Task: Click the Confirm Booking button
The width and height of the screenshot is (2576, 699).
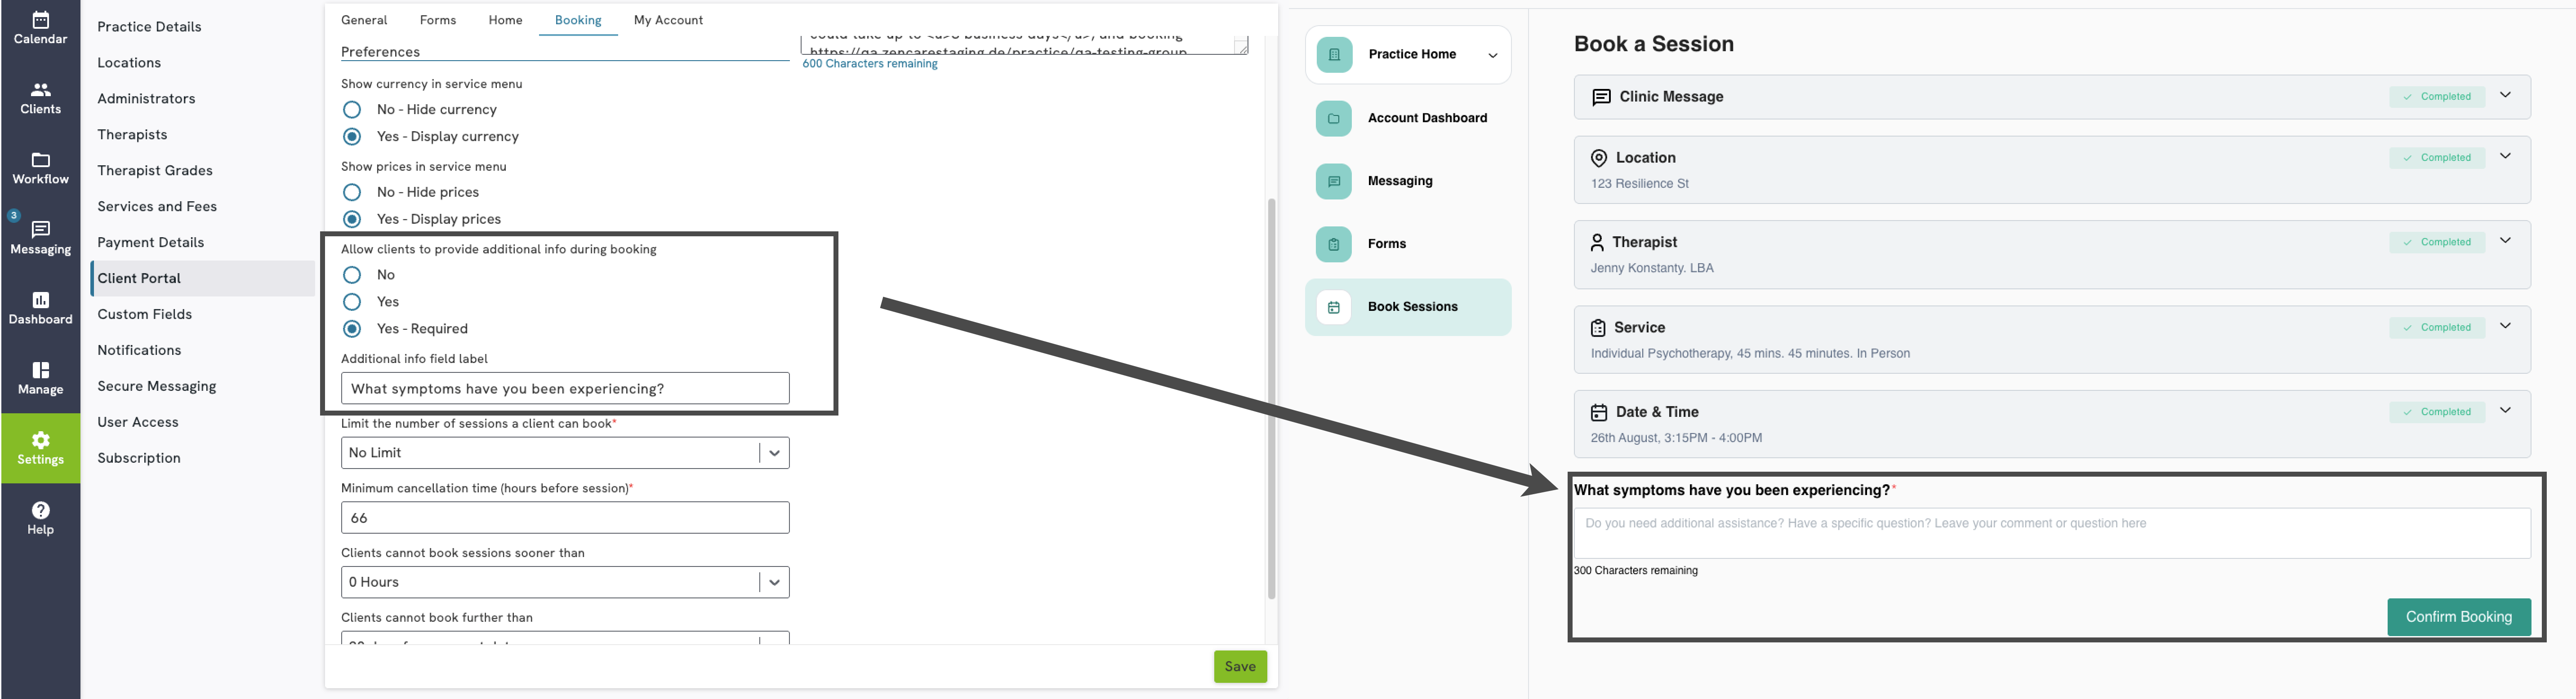Action: click(2458, 617)
